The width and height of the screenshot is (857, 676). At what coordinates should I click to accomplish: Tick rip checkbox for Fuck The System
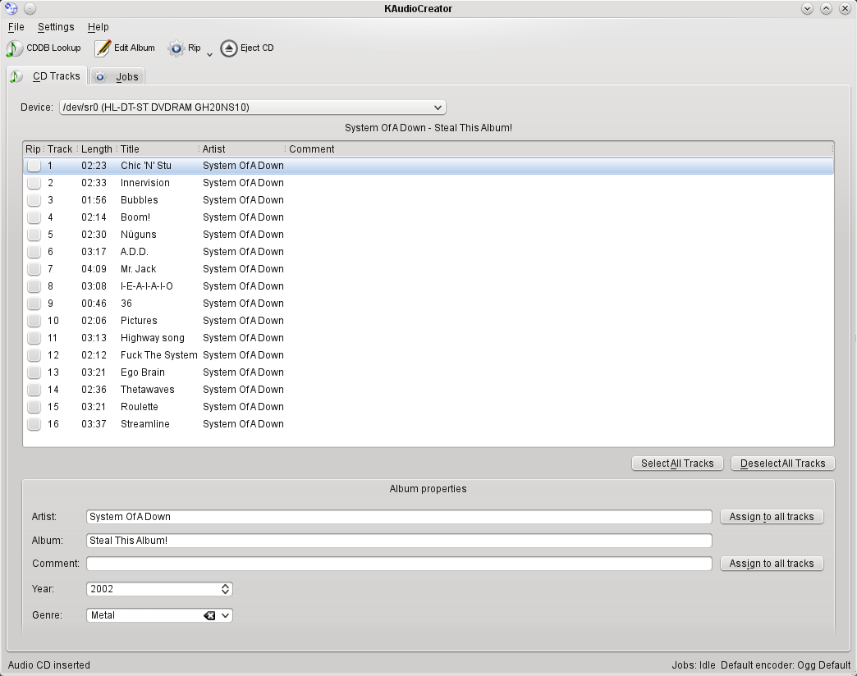tap(34, 355)
